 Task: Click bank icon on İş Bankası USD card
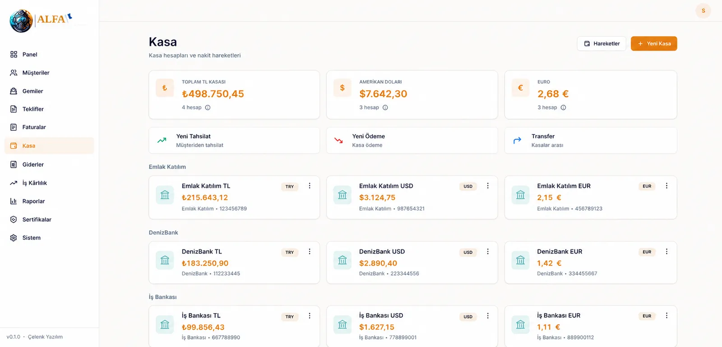(x=342, y=324)
